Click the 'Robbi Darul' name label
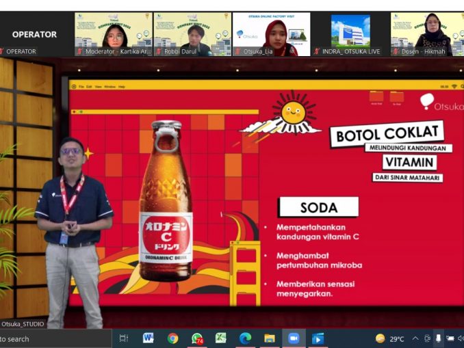Viewport: 464px width, 348px height. pos(180,51)
